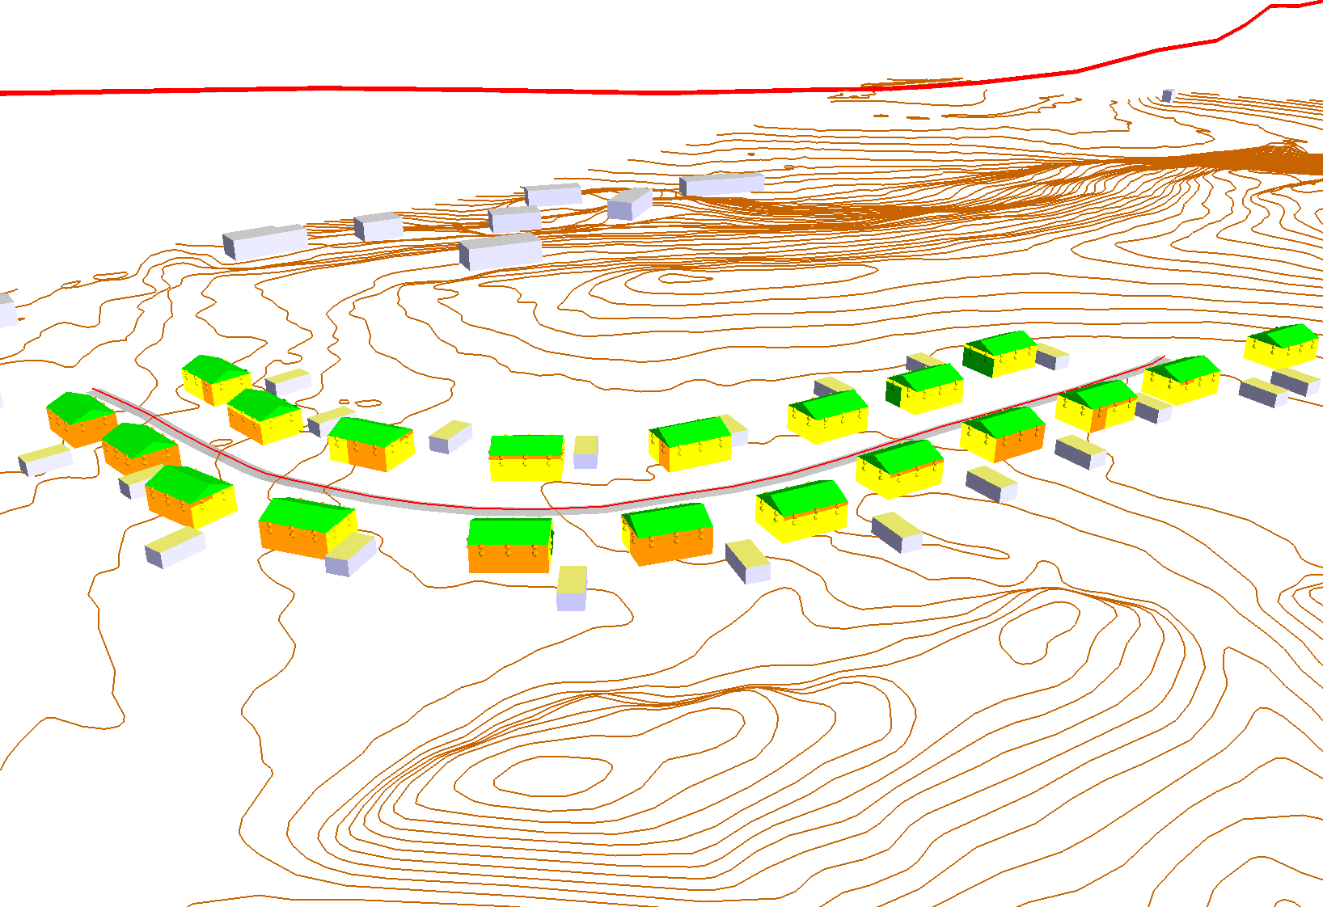Screen dimensions: 1323x907
Task: Select the yellow-topped shed below the central orange house
Action: (572, 588)
